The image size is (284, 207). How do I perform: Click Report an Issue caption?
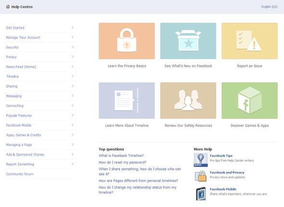click(x=250, y=66)
